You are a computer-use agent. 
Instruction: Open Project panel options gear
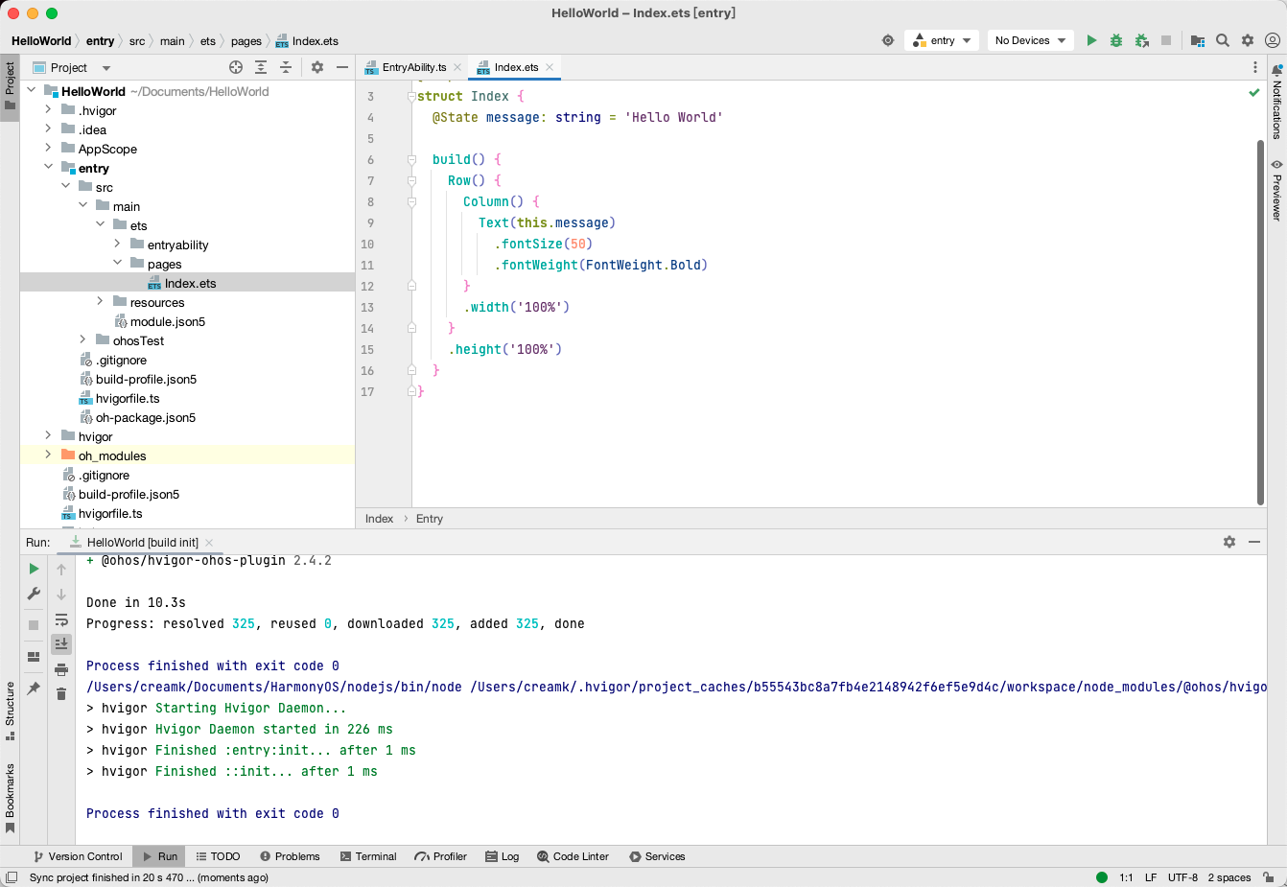(x=317, y=67)
